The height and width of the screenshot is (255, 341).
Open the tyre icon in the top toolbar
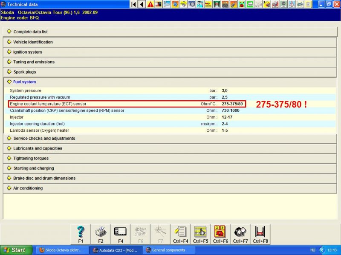click(192, 4)
